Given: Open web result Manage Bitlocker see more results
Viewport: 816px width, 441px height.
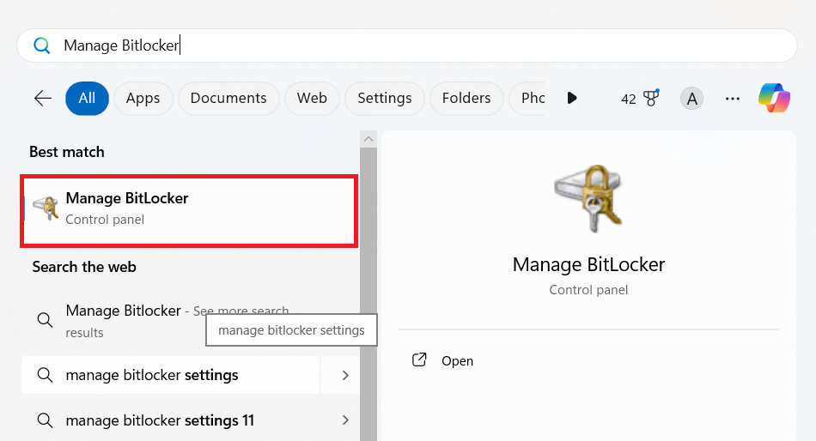Looking at the screenshot, I should coord(190,321).
